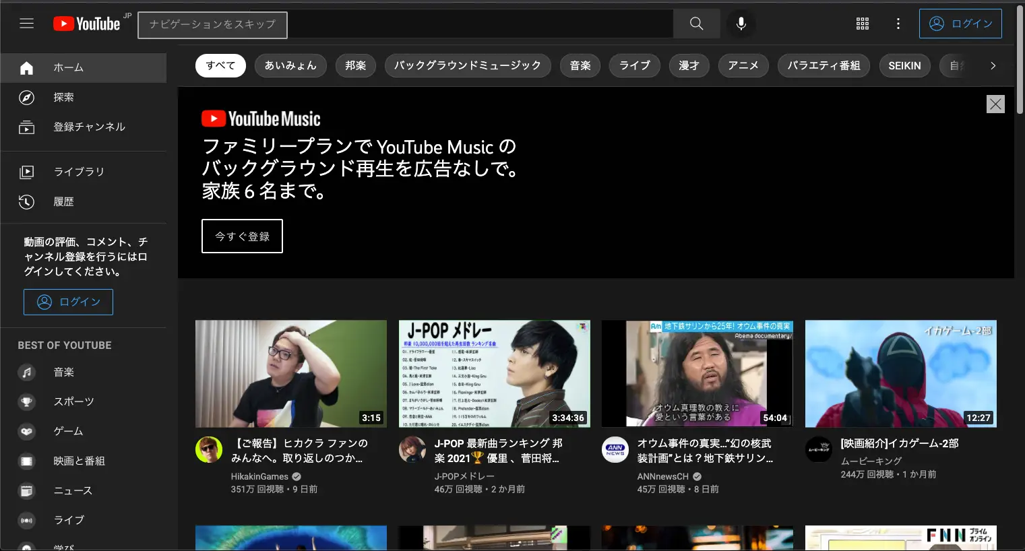The height and width of the screenshot is (551, 1025).
Task: Start voice search with microphone
Action: [741, 24]
